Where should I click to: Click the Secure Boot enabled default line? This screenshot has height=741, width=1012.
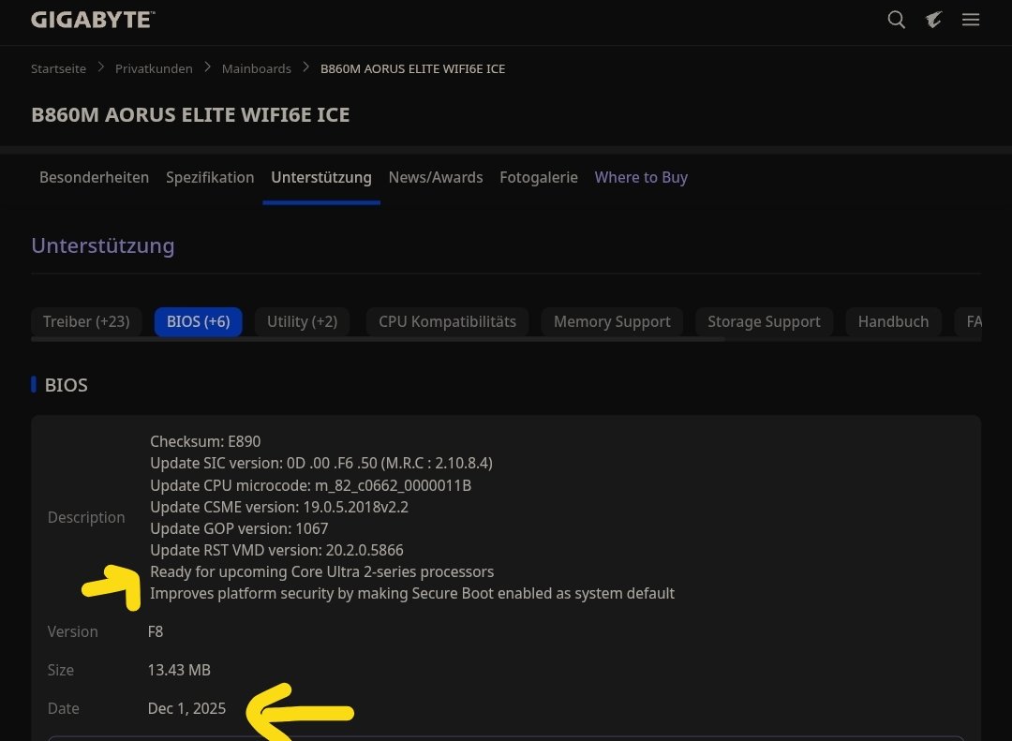411,593
